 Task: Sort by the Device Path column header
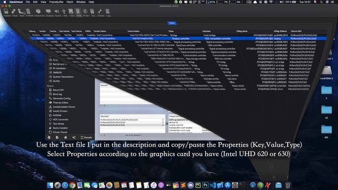tap(296, 31)
